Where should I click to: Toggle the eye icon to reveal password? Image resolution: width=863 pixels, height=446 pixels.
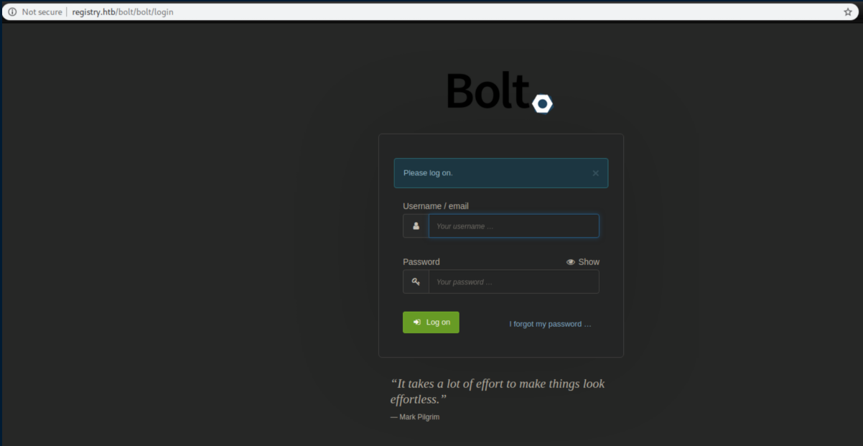click(571, 262)
